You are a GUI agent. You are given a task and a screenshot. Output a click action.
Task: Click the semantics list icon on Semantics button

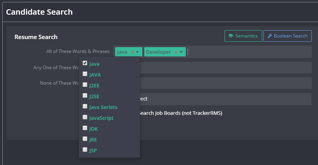[231, 36]
